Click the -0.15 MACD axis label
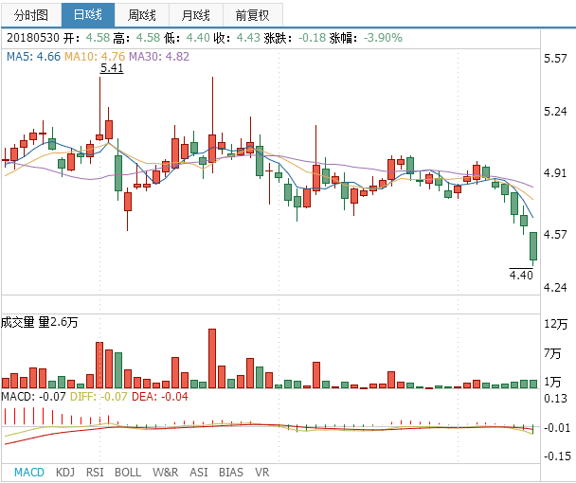The width and height of the screenshot is (576, 483). coord(557,456)
